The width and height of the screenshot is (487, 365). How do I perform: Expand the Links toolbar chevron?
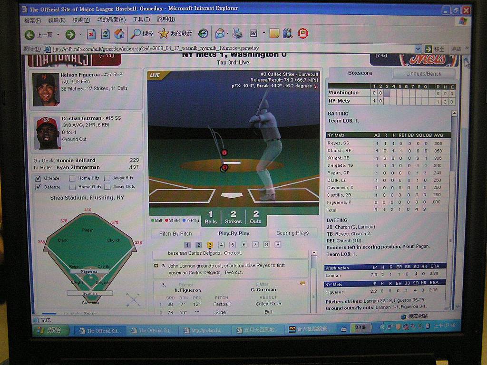click(467, 48)
